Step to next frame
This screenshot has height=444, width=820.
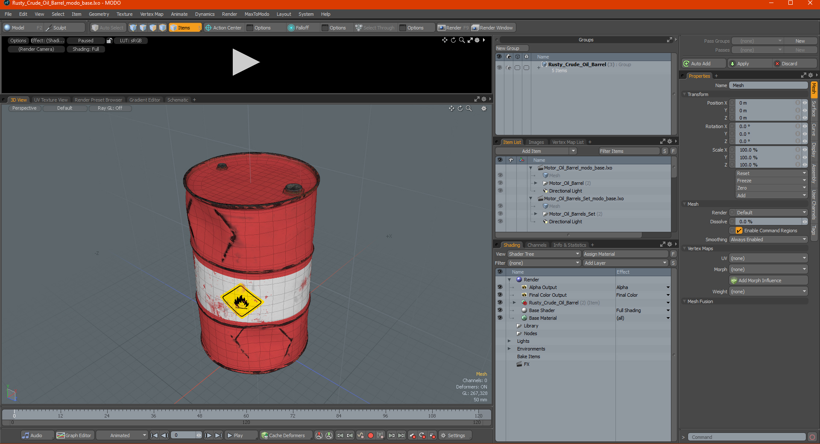208,435
